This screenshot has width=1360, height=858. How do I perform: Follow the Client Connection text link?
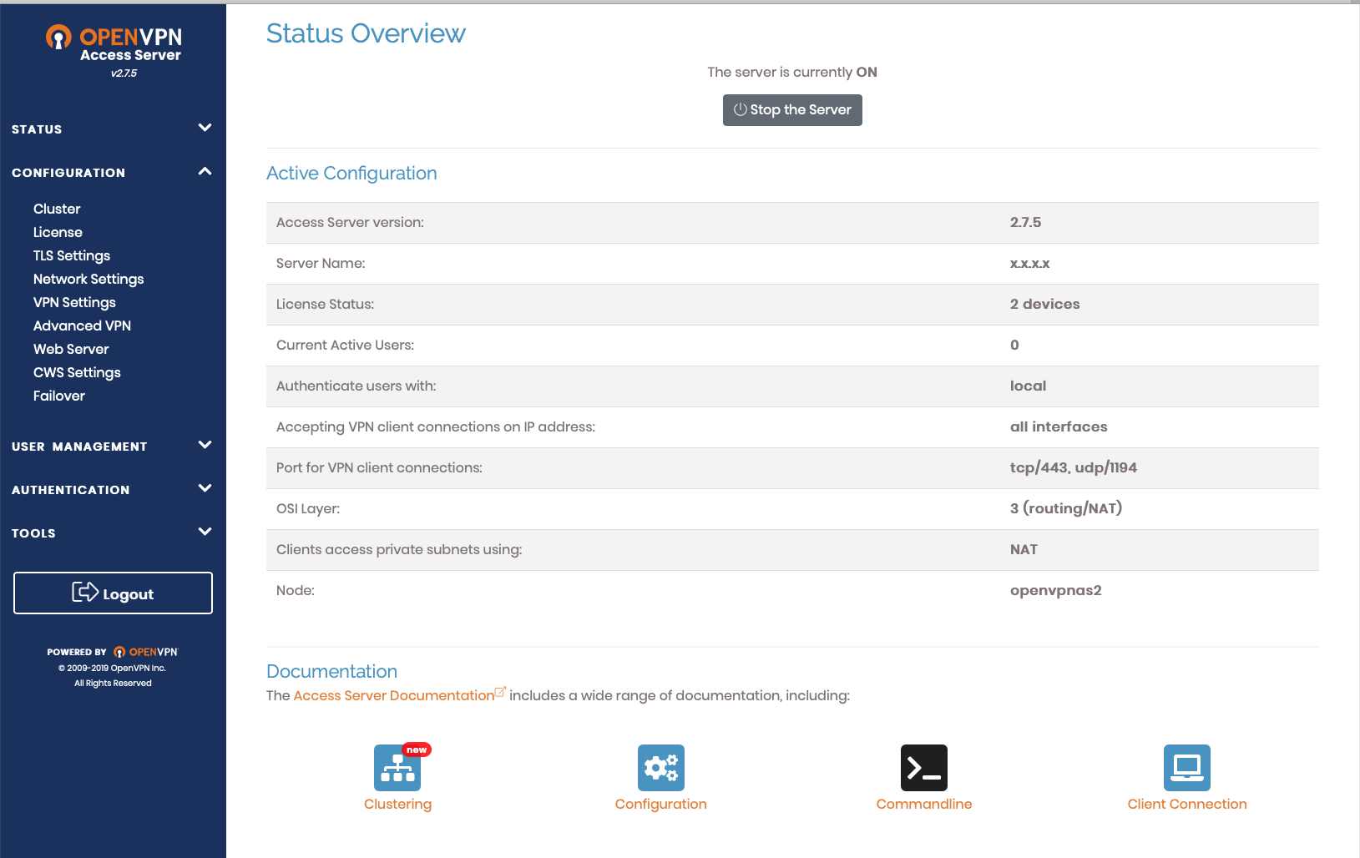click(1187, 804)
